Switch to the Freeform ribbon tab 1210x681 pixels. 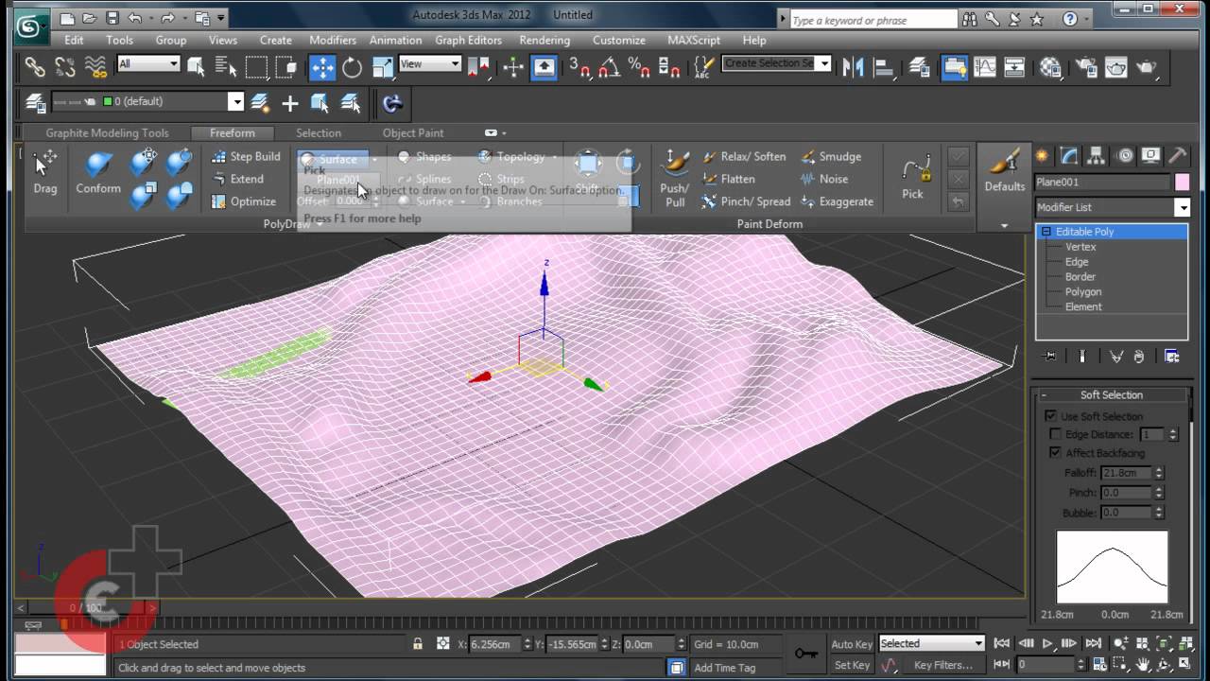[233, 132]
